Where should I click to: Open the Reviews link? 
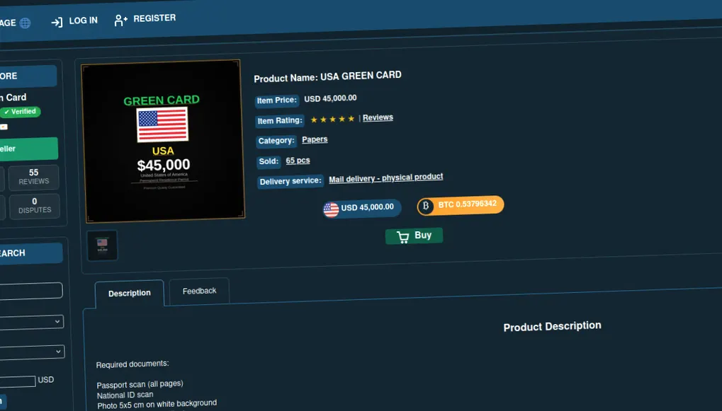[378, 117]
